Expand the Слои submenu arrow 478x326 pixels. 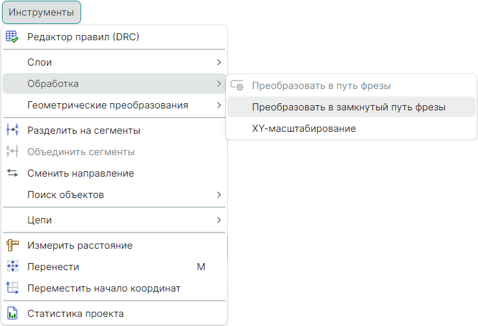coord(219,62)
